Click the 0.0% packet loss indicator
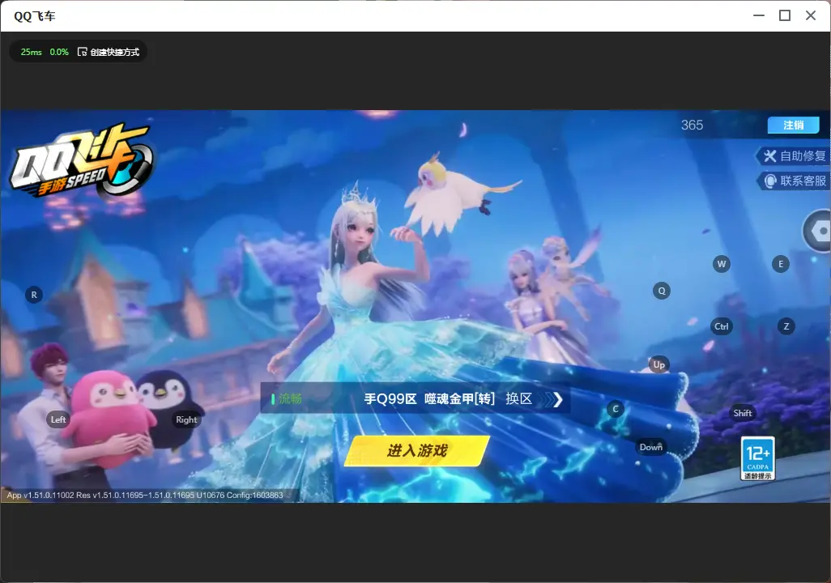Viewport: 831px width, 583px height. click(59, 52)
